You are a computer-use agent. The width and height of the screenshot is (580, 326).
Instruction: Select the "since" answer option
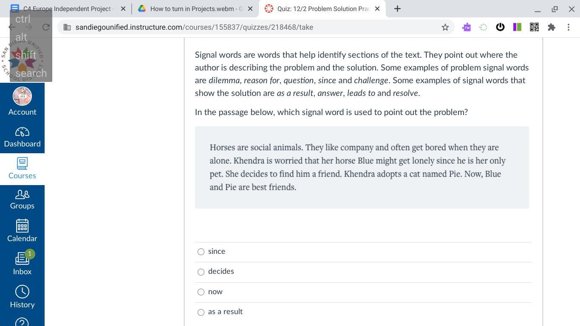click(x=201, y=252)
